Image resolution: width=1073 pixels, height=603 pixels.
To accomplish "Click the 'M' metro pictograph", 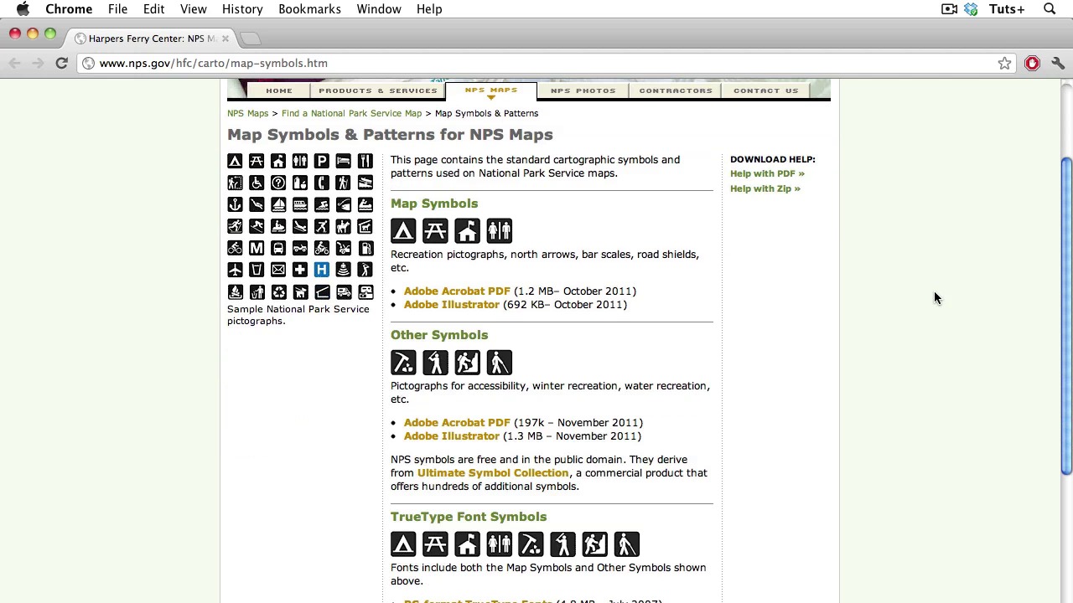I will [257, 248].
